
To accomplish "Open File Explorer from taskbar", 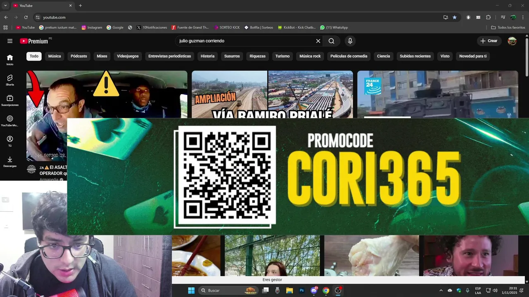I will click(289, 290).
